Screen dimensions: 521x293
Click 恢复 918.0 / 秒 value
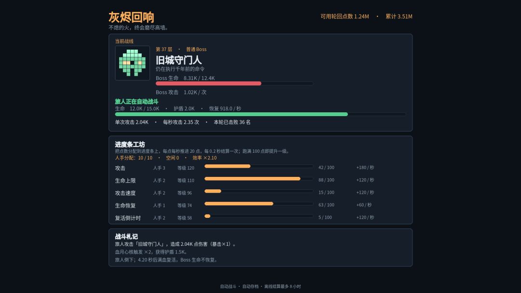(x=225, y=108)
